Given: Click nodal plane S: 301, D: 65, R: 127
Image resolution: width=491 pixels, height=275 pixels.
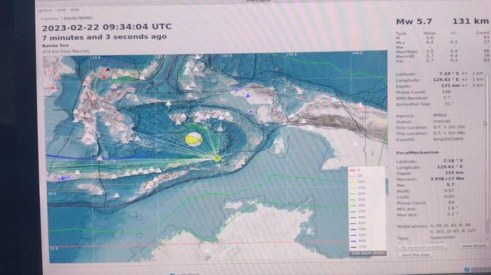Looking at the screenshot, I should (453, 231).
